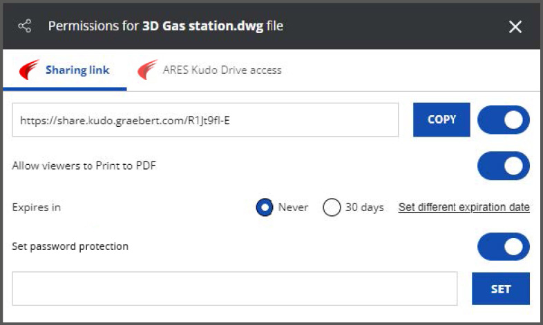Open the ARES Kudo Drive access tab

(209, 70)
